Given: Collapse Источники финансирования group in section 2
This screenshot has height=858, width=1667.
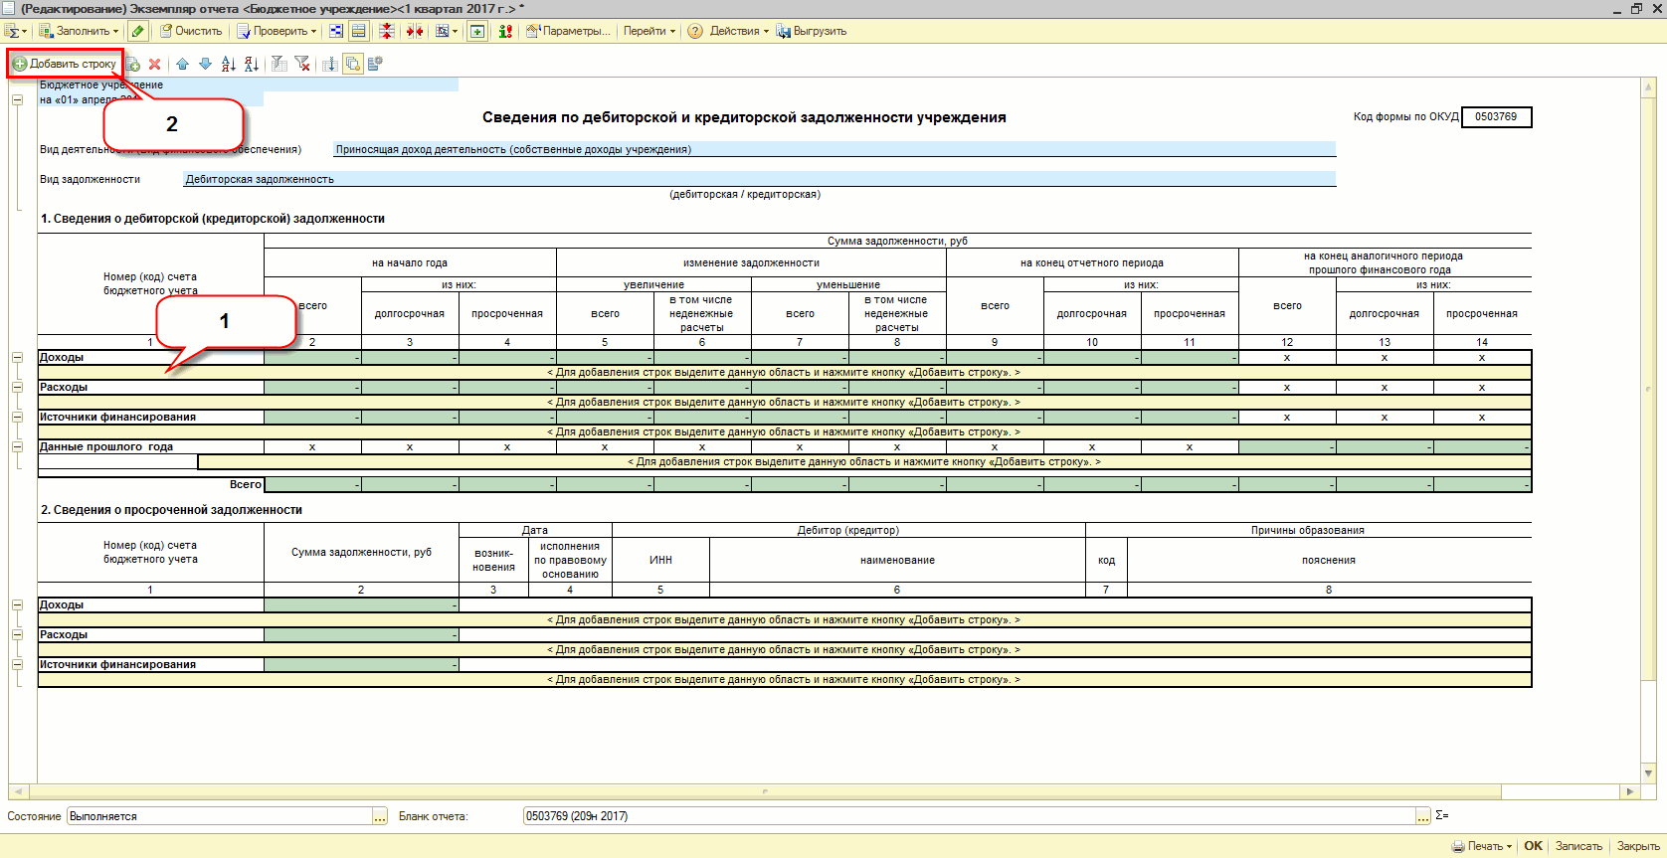Looking at the screenshot, I should 17,664.
